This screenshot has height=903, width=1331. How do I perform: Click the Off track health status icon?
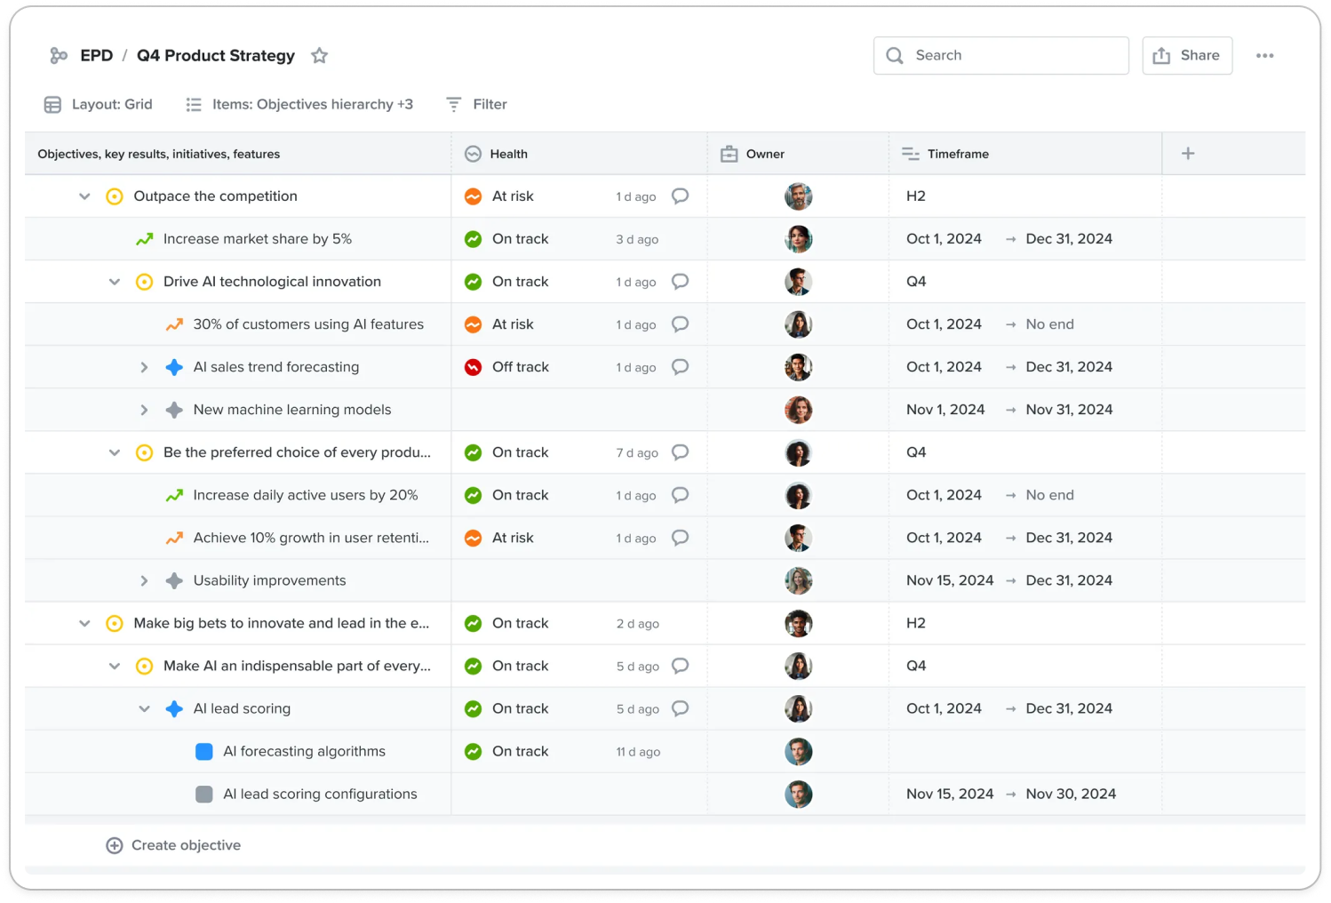coord(474,367)
